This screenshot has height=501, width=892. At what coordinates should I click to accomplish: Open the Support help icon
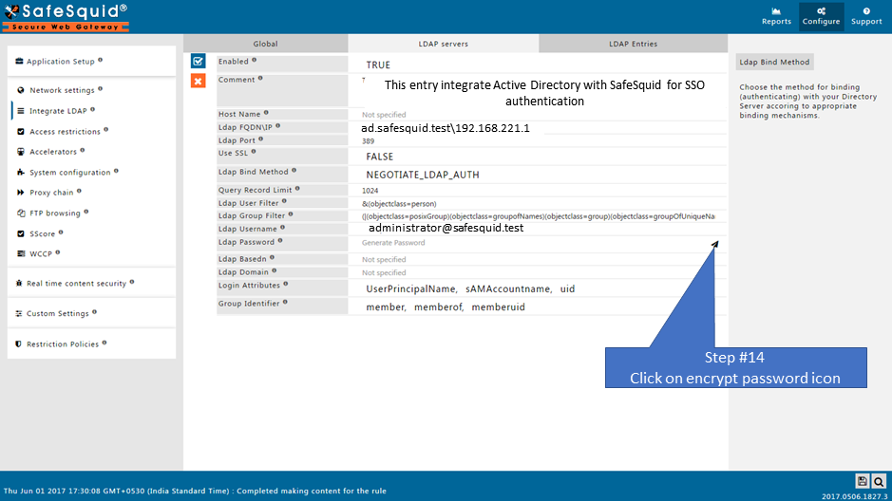(x=866, y=11)
